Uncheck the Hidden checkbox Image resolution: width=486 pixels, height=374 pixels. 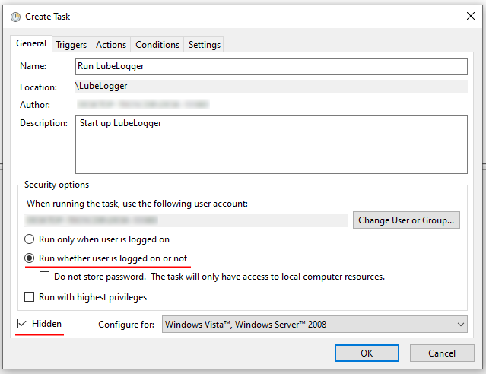click(24, 325)
